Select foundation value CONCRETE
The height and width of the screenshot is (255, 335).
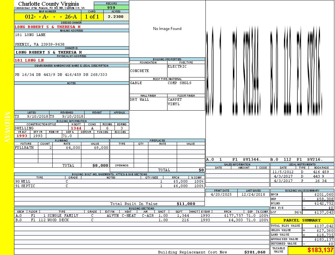(139, 71)
